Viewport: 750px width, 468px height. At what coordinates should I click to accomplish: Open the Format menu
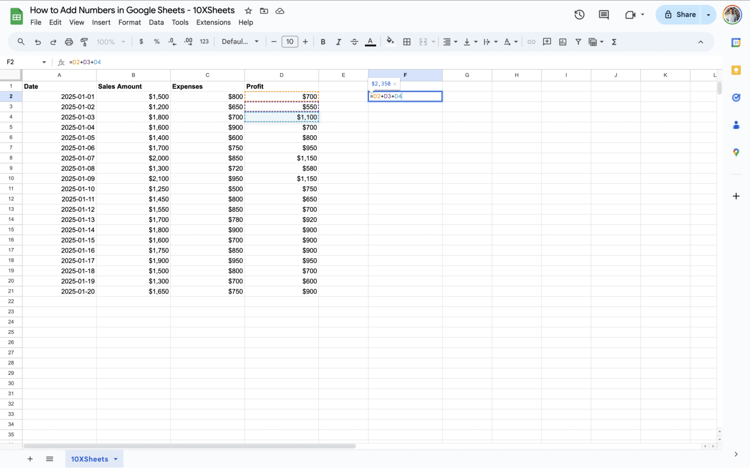click(x=129, y=22)
